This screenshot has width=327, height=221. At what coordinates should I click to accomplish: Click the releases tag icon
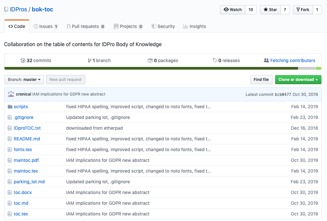pos(215,60)
